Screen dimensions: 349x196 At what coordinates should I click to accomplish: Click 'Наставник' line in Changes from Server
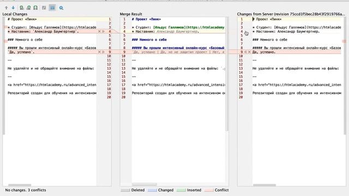pos(286,32)
